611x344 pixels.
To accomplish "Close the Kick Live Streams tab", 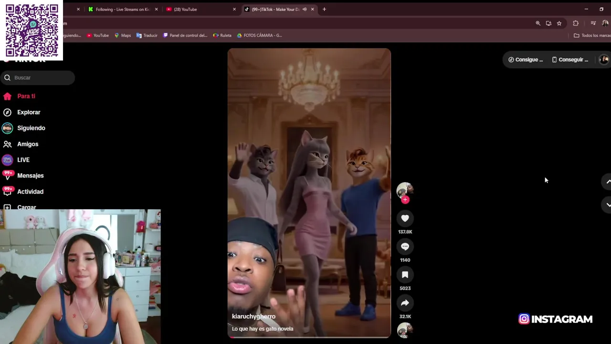I will (x=156, y=9).
